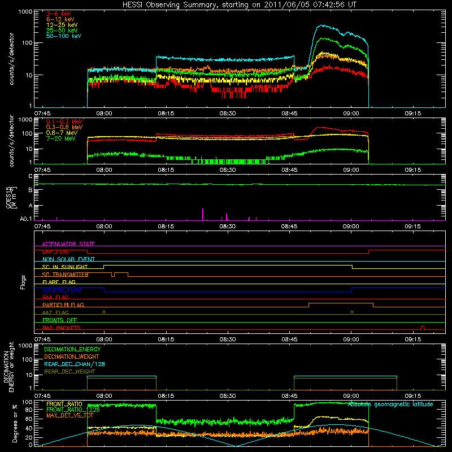Click the BAD_PACKETS flag label

[x=62, y=328]
